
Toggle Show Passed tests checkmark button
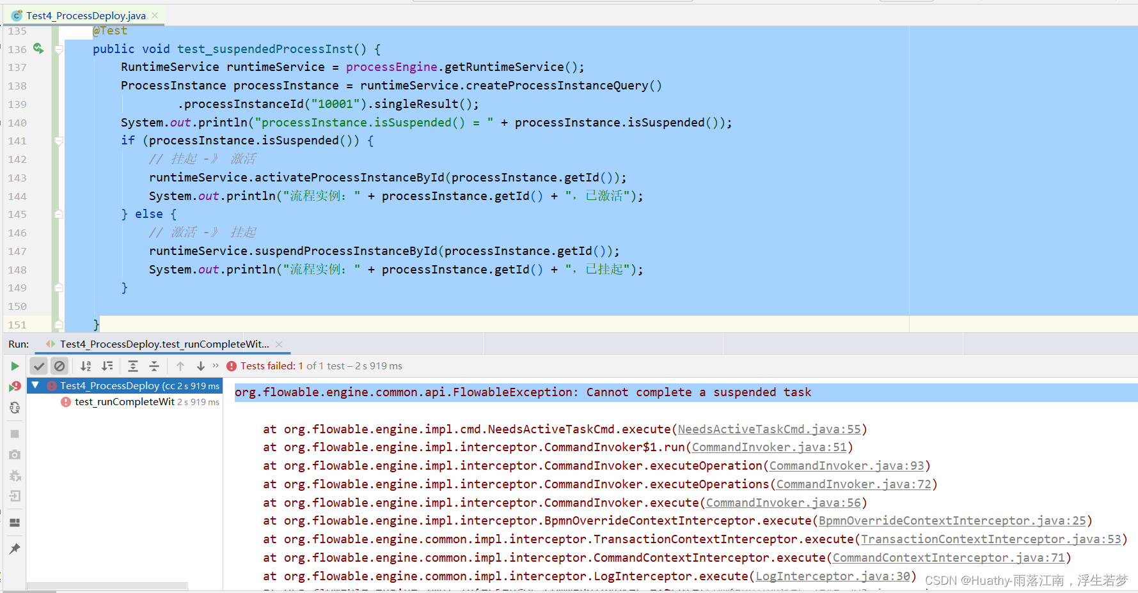pos(39,366)
